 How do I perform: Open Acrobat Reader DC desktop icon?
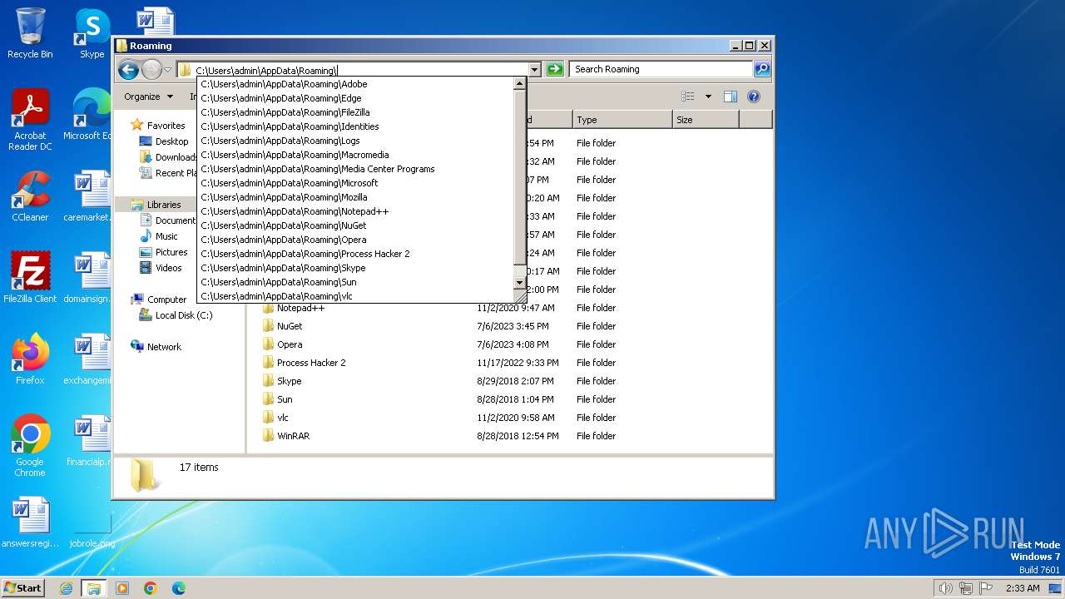tap(30, 121)
